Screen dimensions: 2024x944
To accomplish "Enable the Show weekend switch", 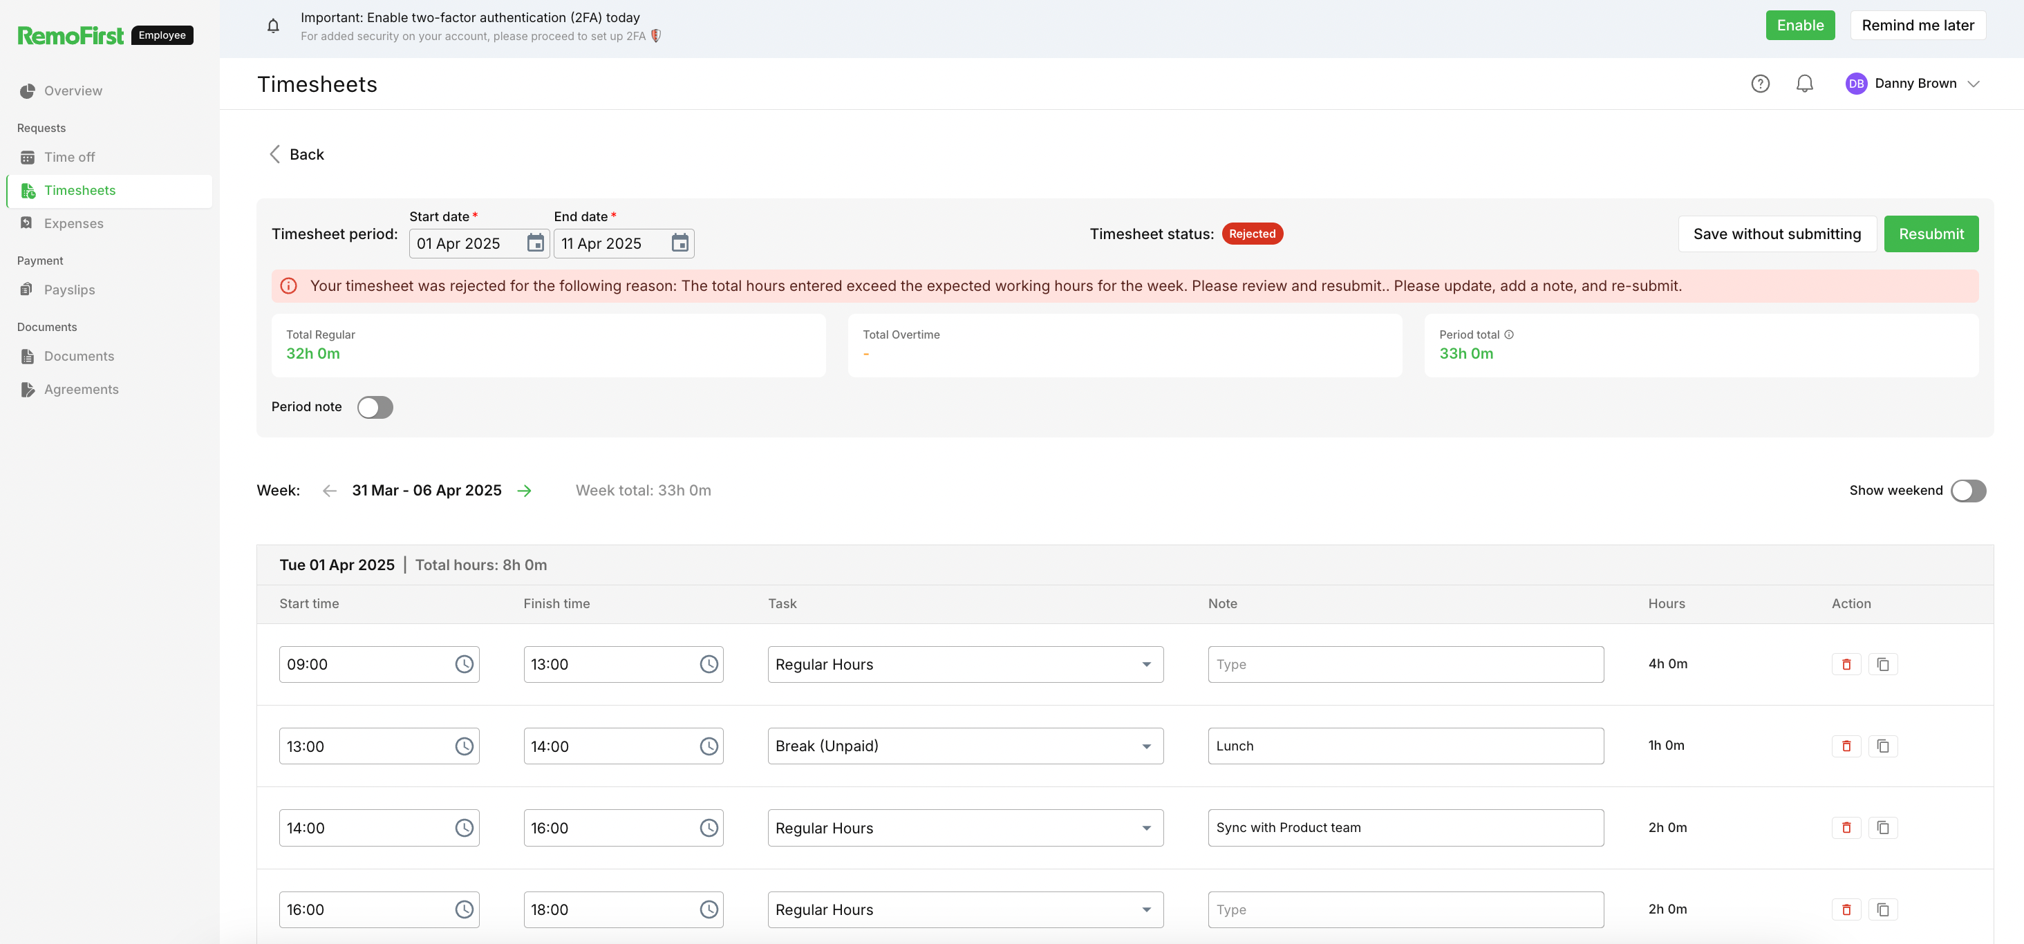I will click(1968, 491).
